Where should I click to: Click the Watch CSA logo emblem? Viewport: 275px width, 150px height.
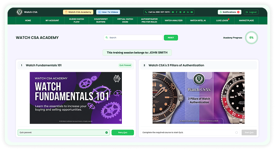pyautogui.click(x=20, y=12)
